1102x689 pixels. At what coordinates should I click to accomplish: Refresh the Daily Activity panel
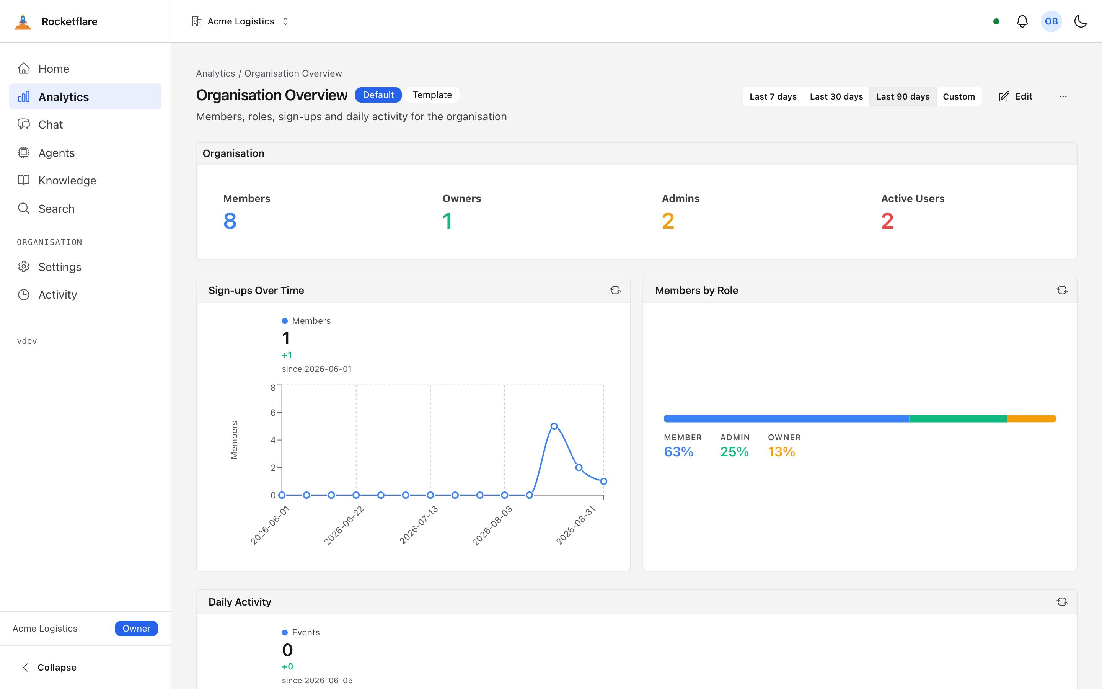tap(1062, 602)
